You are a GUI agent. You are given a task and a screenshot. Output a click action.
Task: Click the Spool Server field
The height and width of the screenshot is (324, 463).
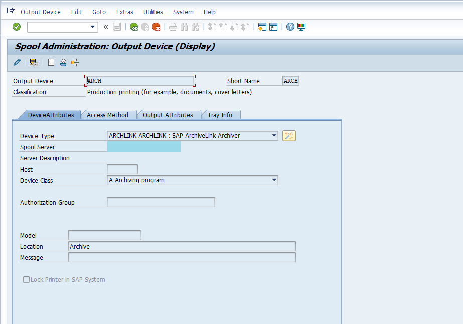(143, 147)
